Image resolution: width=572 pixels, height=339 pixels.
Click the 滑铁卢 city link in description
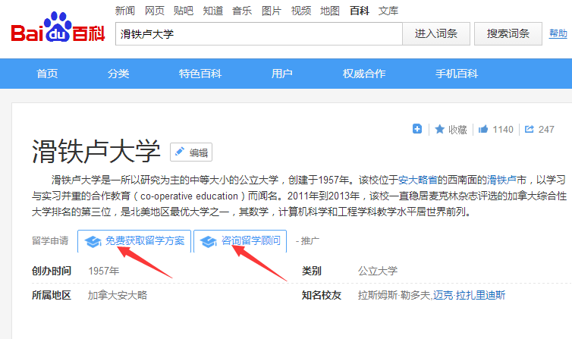click(501, 180)
